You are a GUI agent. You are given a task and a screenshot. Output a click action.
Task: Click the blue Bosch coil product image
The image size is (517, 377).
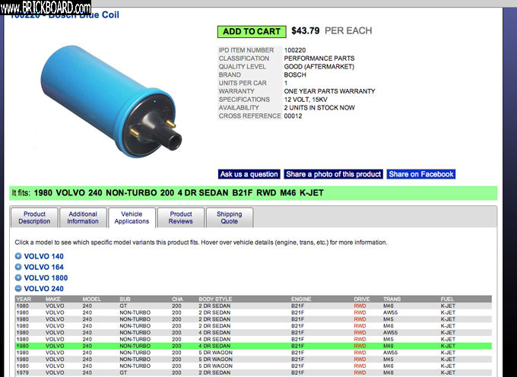tap(108, 95)
